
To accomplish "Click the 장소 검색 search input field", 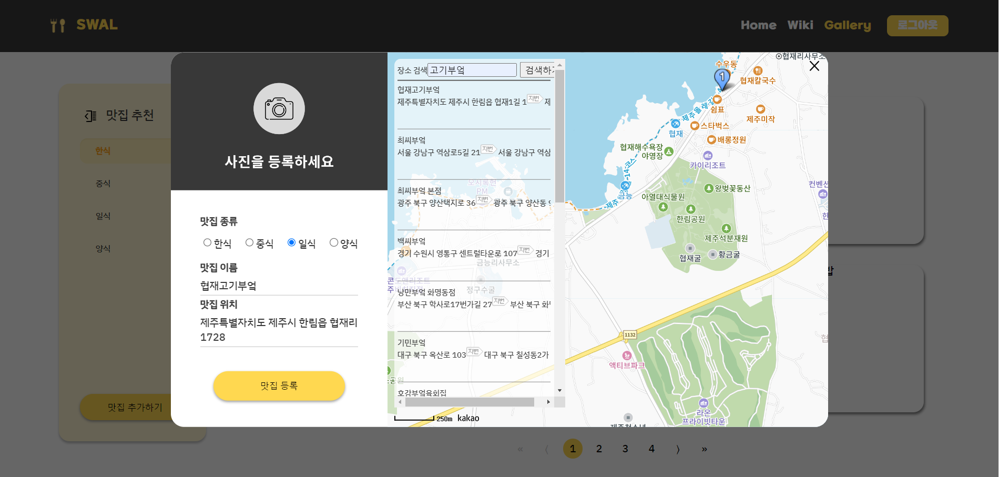I will [472, 69].
